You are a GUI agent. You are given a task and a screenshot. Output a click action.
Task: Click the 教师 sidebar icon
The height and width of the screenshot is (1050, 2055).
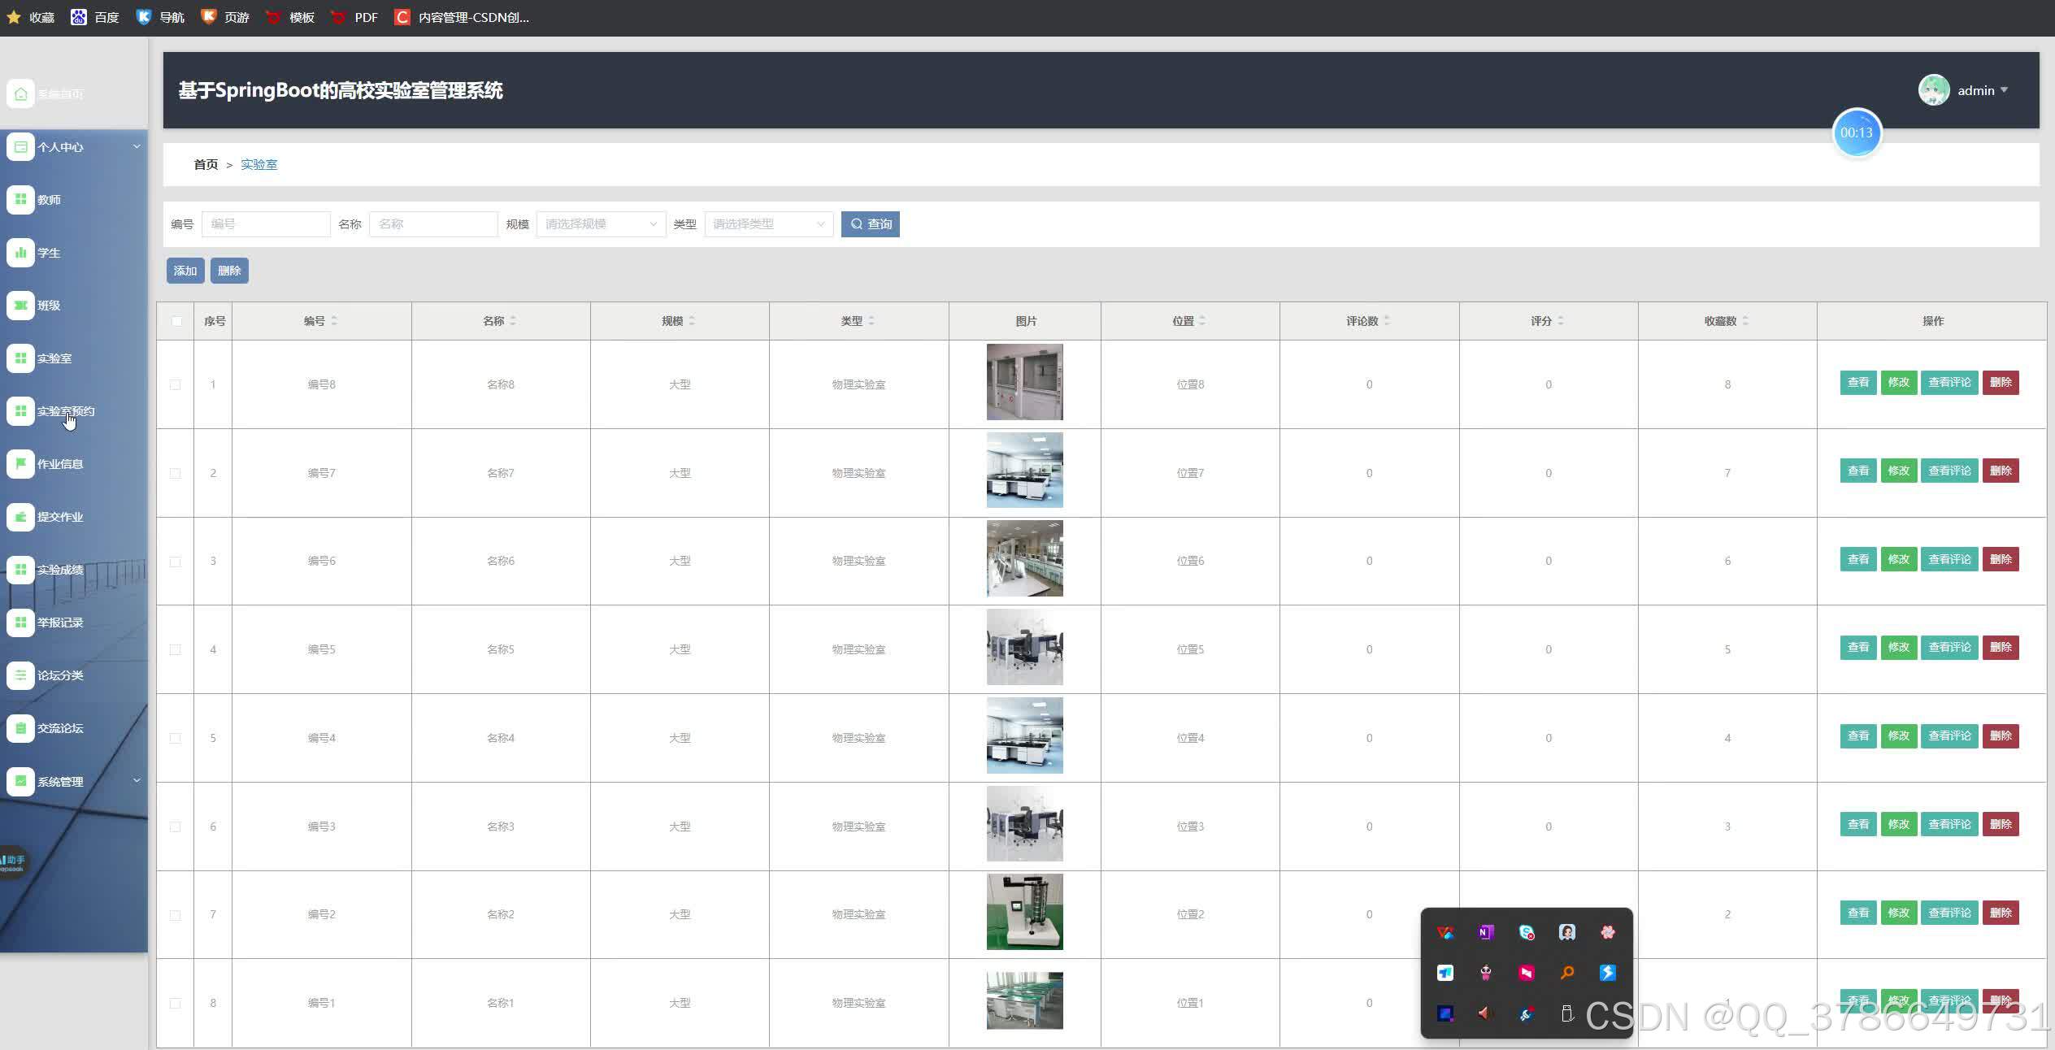click(20, 199)
